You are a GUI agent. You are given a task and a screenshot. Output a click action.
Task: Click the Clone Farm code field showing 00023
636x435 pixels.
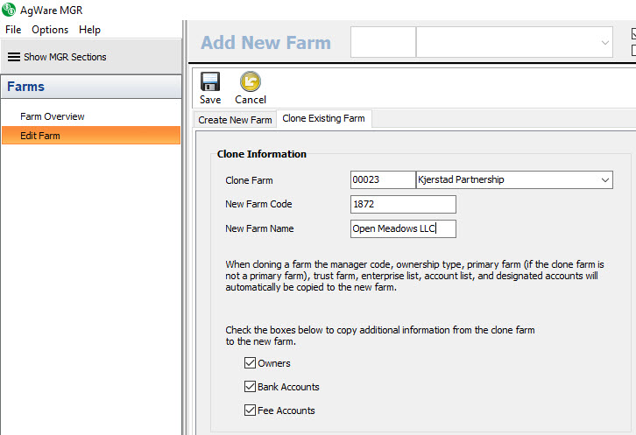pos(382,180)
